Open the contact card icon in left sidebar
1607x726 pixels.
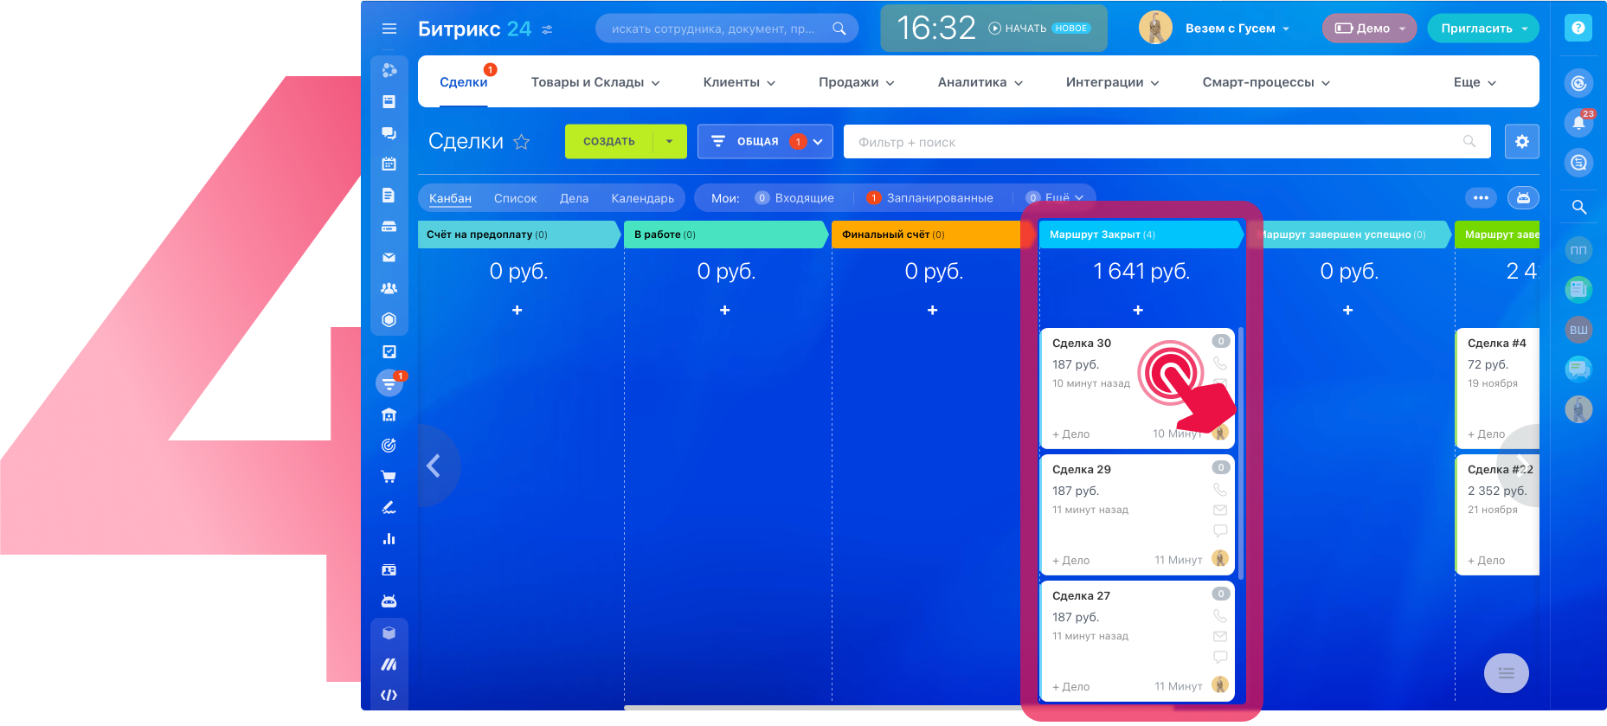coord(389,570)
